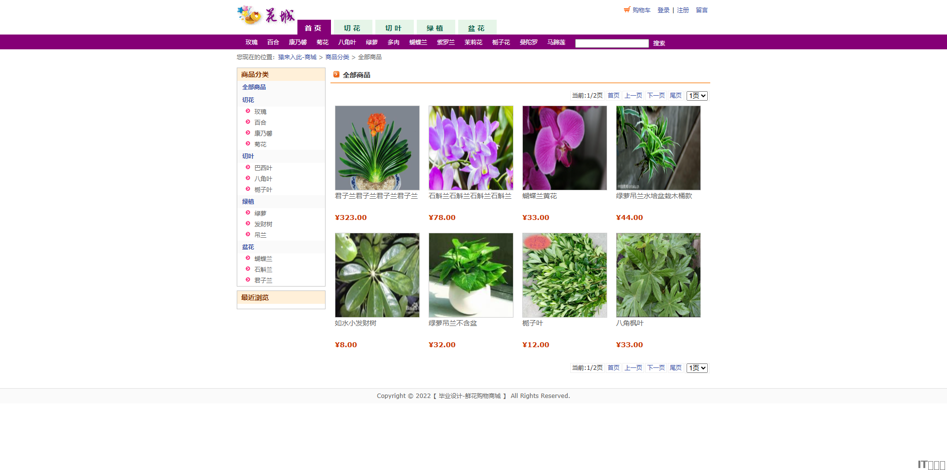This screenshot has height=470, width=947.
Task: Click the shopping cart icon
Action: click(627, 10)
